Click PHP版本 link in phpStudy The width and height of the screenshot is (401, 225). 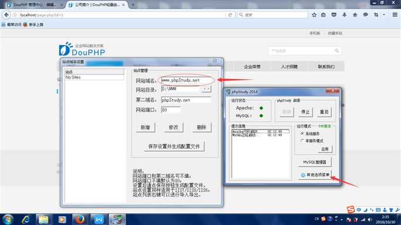(x=325, y=127)
